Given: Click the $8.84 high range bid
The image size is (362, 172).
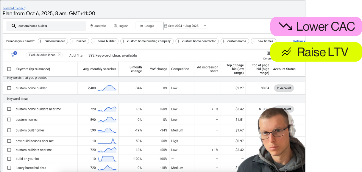Looking at the screenshot, I should coord(265,88).
